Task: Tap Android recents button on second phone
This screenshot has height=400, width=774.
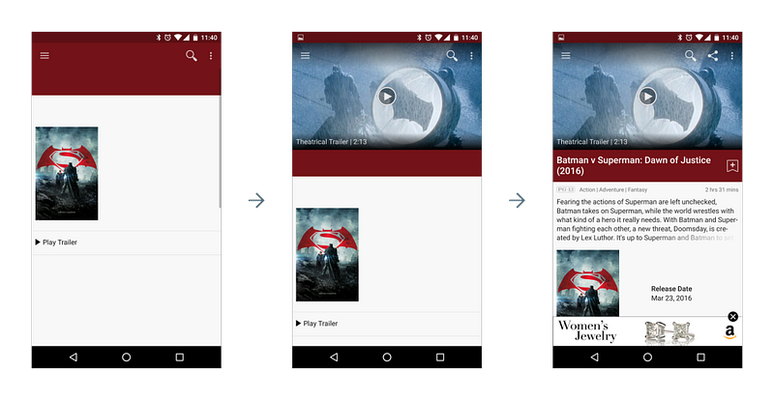Action: pos(440,357)
